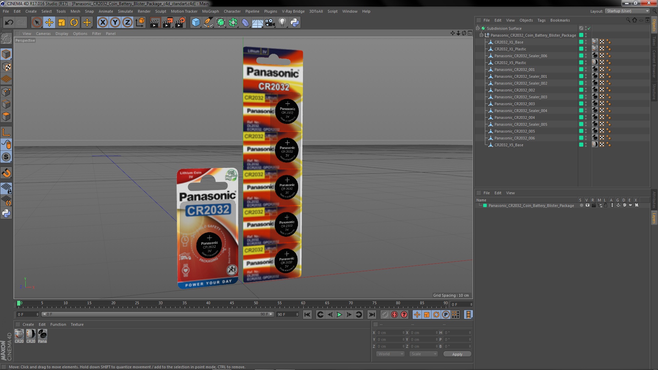The width and height of the screenshot is (658, 370).
Task: Switch to Edges mode
Action: (6, 104)
